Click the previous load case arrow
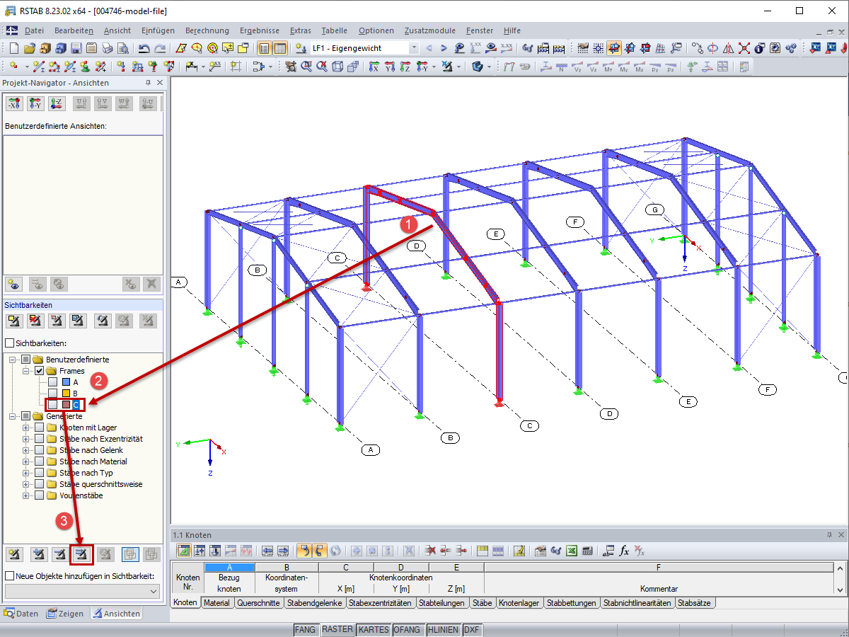The width and height of the screenshot is (849, 637). point(429,48)
